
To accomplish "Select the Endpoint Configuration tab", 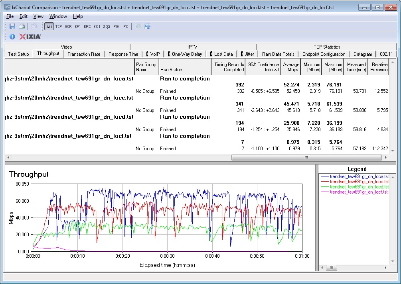I will 324,54.
